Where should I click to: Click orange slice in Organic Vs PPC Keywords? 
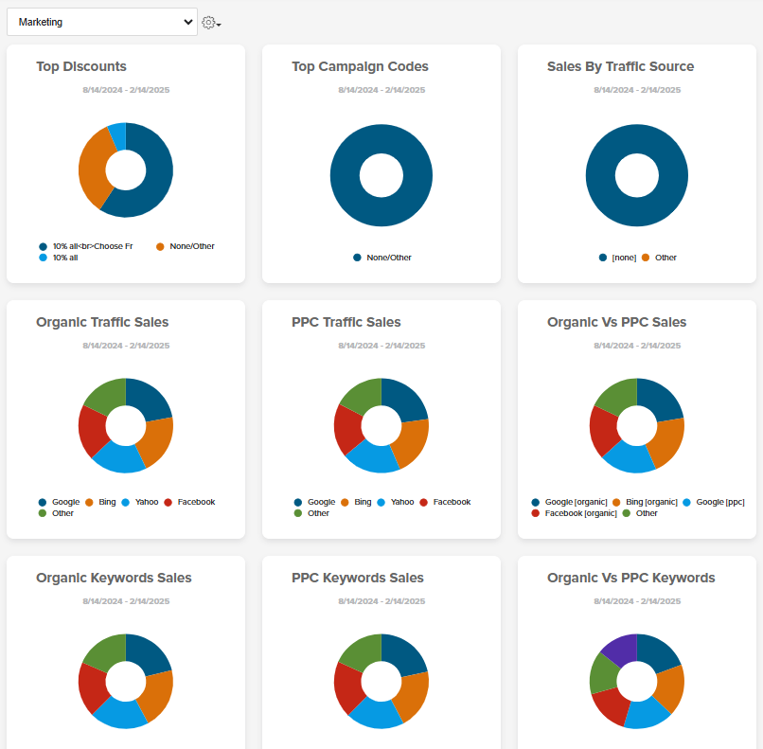tap(669, 688)
